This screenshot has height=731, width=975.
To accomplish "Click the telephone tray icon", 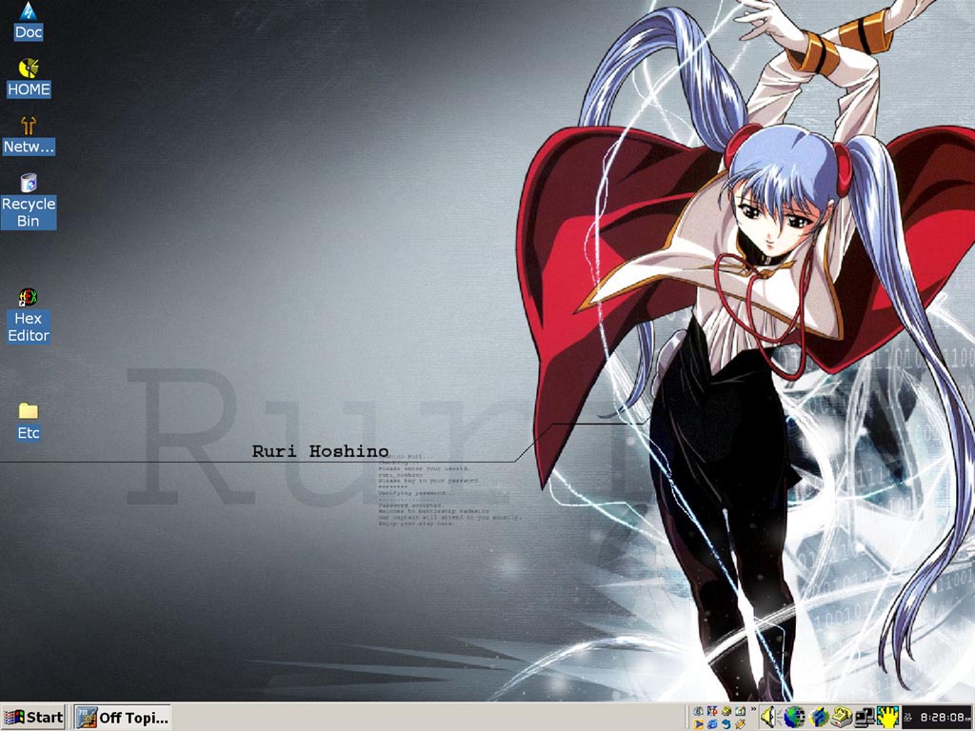I will pos(842,718).
